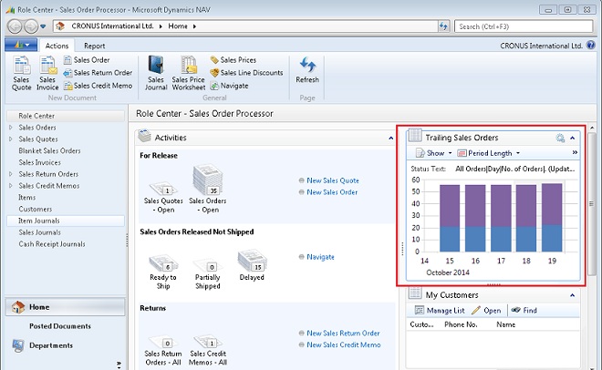Click the Ready to Ship cue
The height and width of the screenshot is (370, 602).
click(161, 265)
